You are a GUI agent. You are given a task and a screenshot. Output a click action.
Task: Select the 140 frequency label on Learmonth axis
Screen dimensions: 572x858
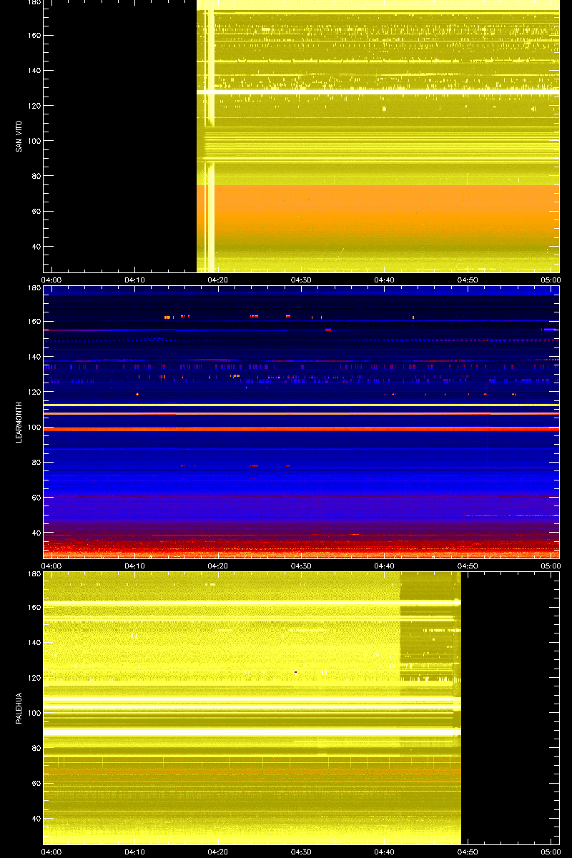click(x=34, y=357)
